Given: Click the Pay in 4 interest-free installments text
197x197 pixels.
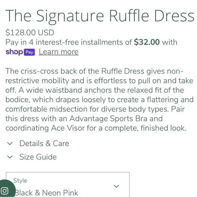Looking at the screenshot, I should [x=69, y=42].
